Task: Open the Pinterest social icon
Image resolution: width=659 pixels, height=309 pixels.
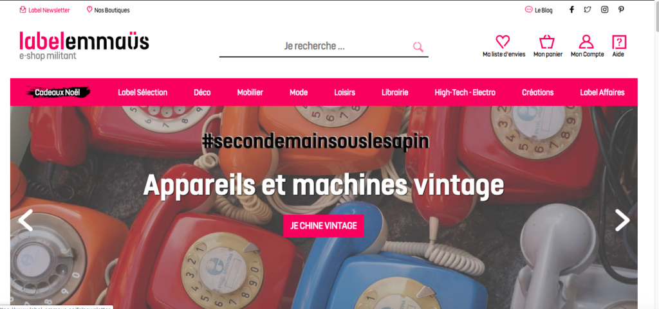Action: tap(621, 10)
